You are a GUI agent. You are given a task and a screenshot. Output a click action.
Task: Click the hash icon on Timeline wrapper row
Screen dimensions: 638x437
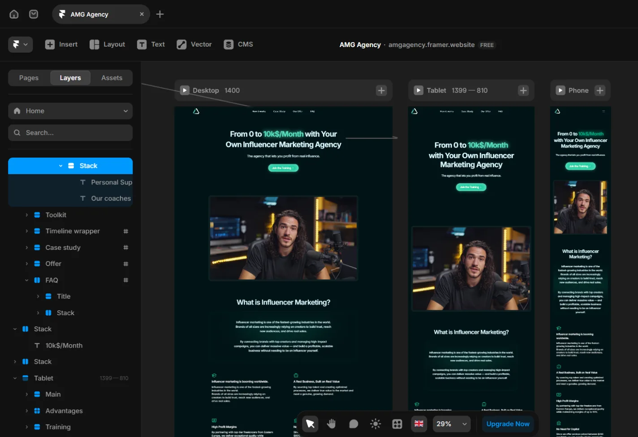click(126, 231)
